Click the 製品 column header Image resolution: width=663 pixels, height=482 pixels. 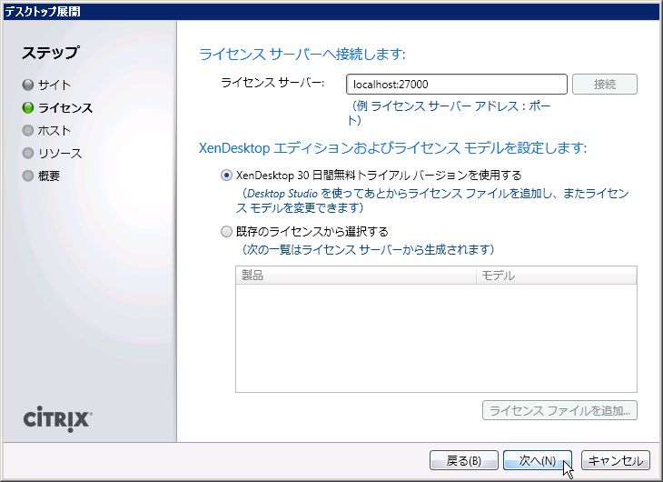(x=356, y=276)
